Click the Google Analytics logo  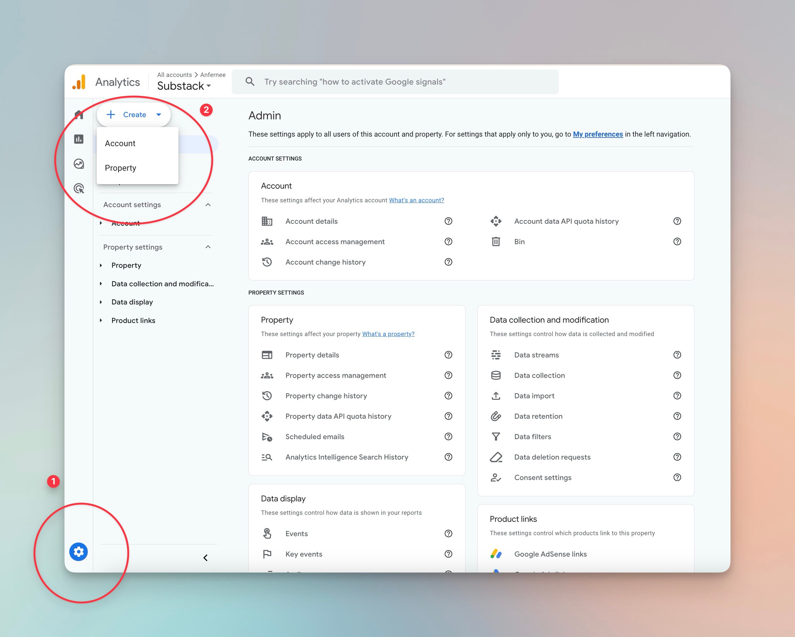(79, 82)
